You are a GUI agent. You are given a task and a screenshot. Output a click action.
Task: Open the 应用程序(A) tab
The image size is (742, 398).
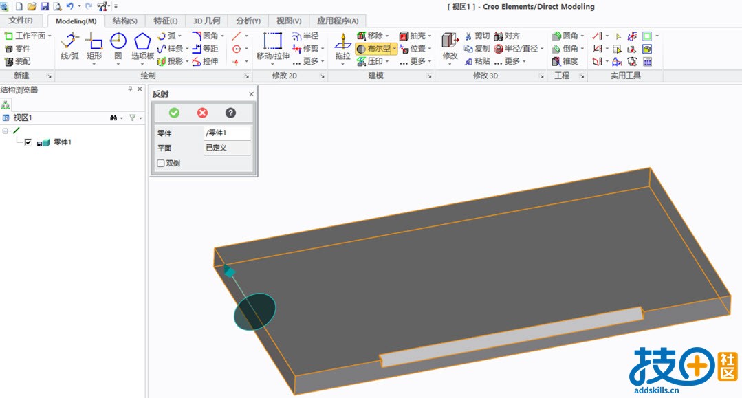(x=338, y=21)
